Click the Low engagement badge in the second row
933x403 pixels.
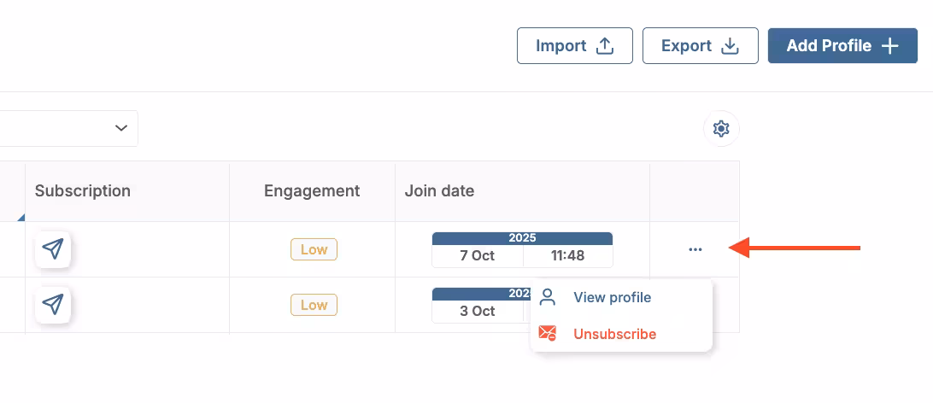(x=314, y=305)
